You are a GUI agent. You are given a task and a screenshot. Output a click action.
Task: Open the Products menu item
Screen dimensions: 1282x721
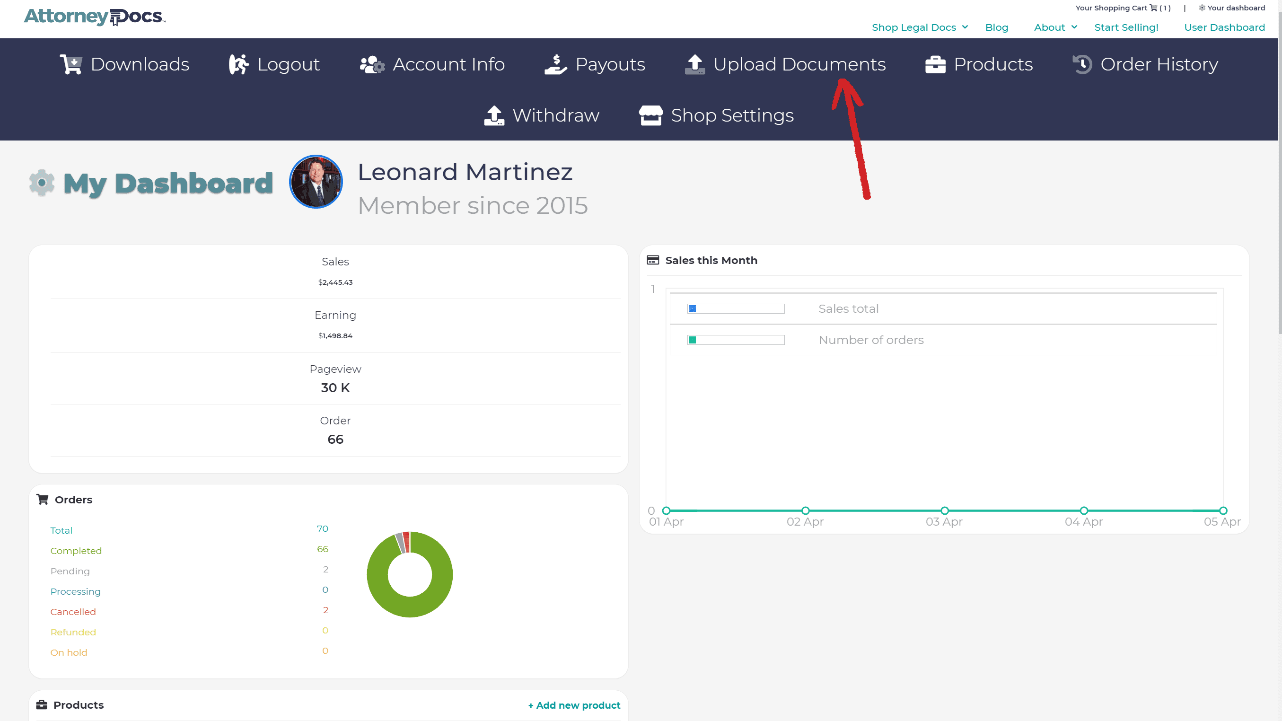tap(979, 64)
